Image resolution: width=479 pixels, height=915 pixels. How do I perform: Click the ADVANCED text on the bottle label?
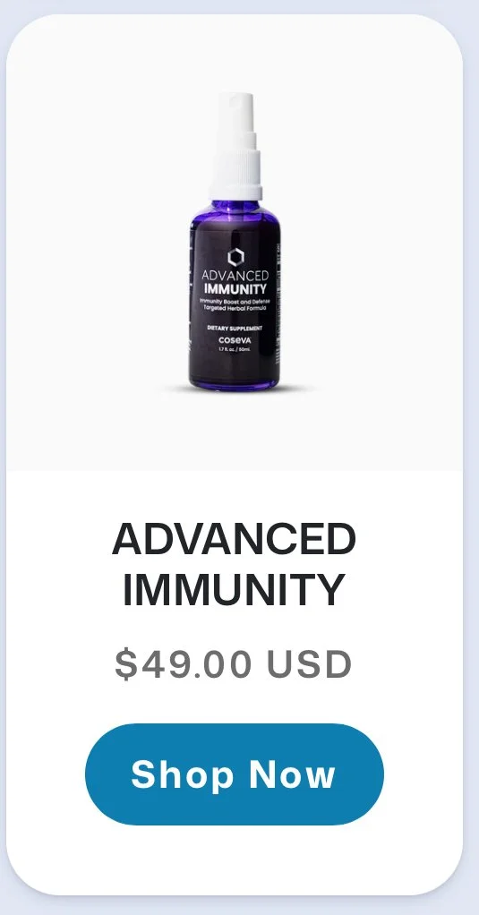coord(235,276)
